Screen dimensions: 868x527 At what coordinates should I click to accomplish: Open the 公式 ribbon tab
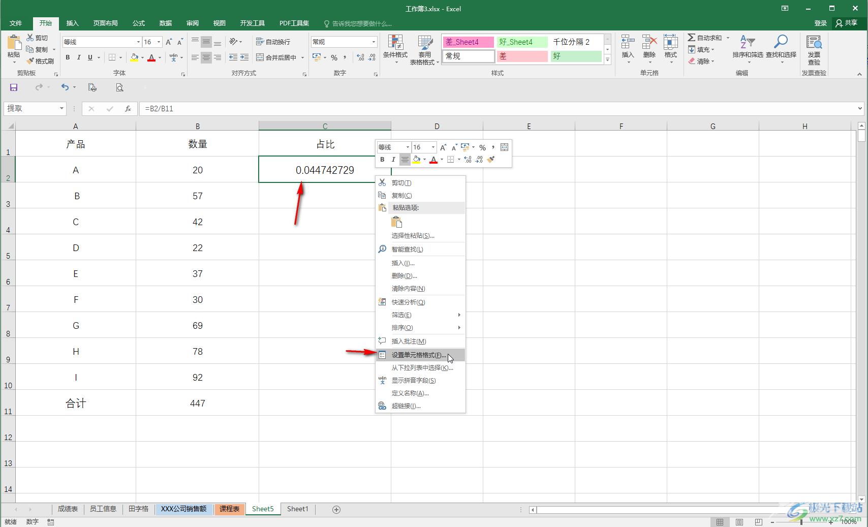click(x=139, y=23)
